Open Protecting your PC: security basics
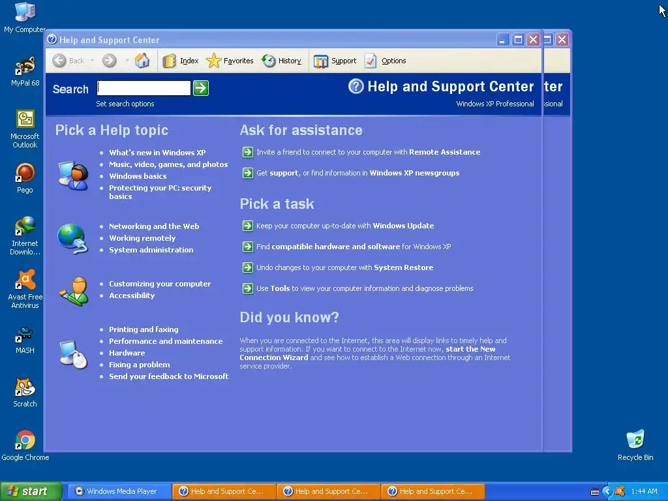The image size is (668, 501). (160, 192)
